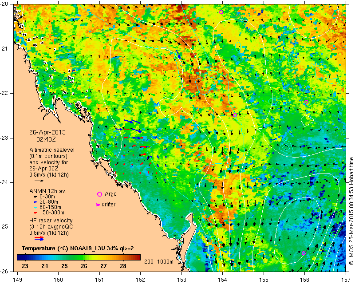Screen dimensions: 355x284
Task: Click the Argo float marker near 22.5°S 154.3°E
Action: pos(235,115)
